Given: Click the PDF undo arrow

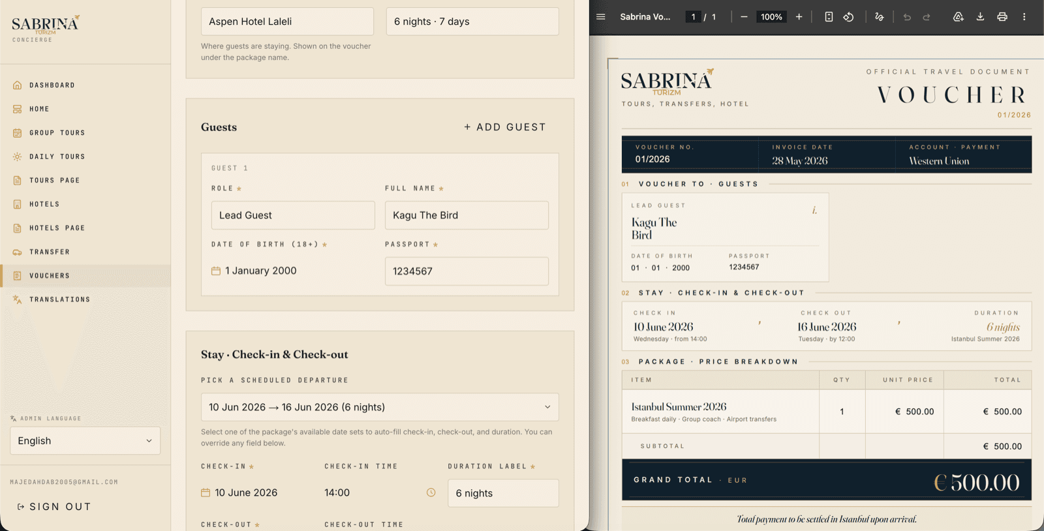Looking at the screenshot, I should click(x=907, y=17).
